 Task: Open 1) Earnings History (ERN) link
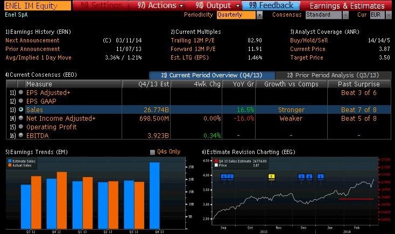(38, 32)
